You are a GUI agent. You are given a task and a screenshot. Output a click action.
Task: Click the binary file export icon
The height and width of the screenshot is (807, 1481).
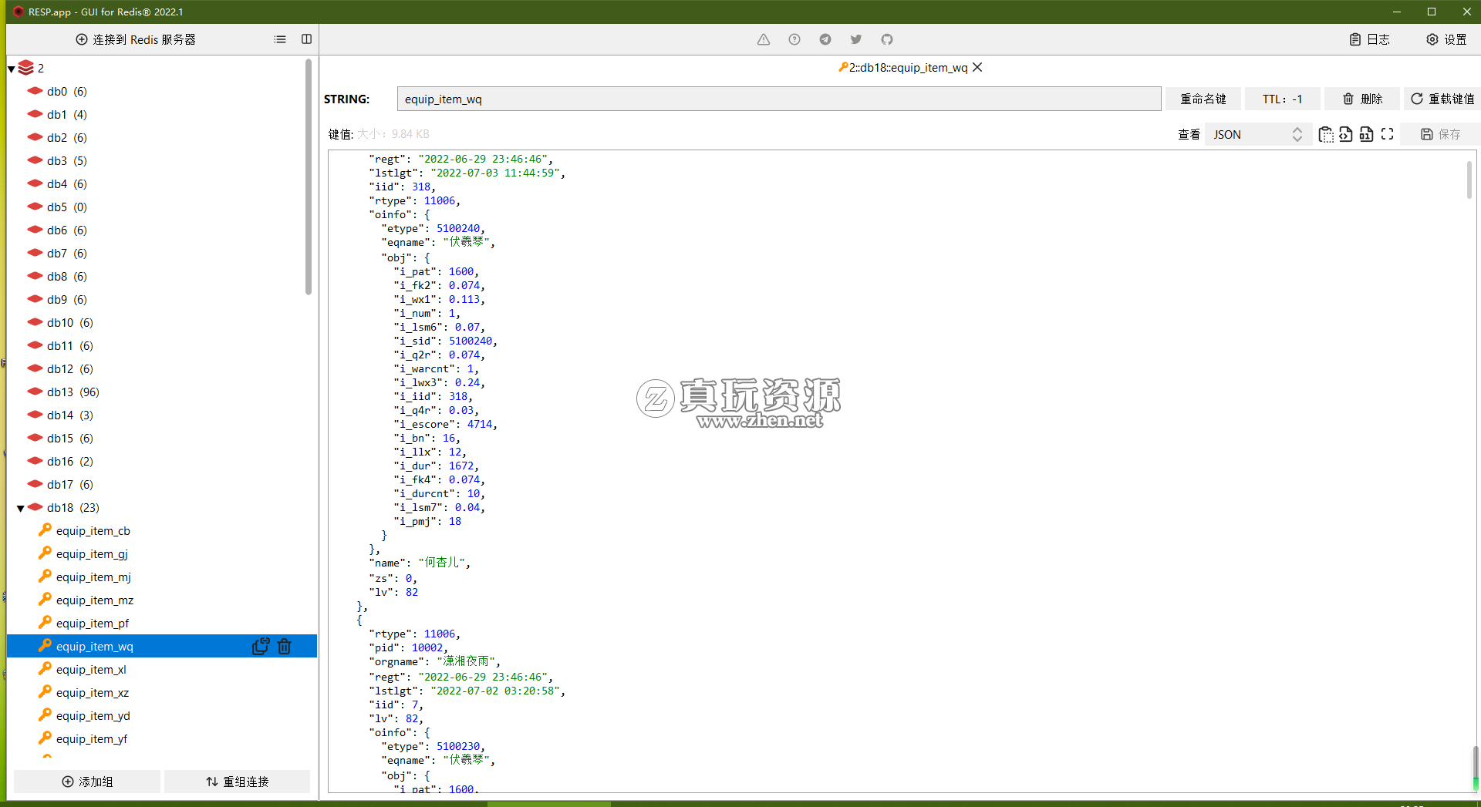coord(1366,134)
